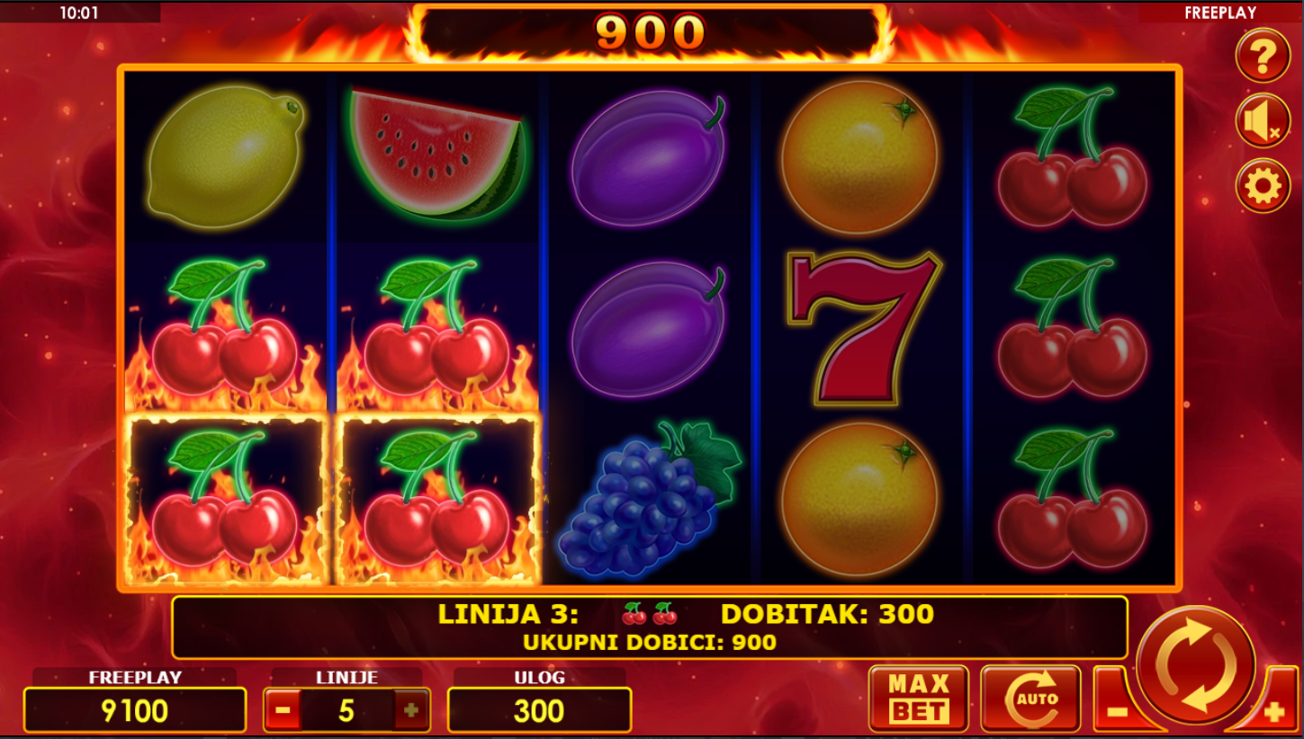1304x739 pixels.
Task: Click the MAX BET button
Action: click(919, 699)
